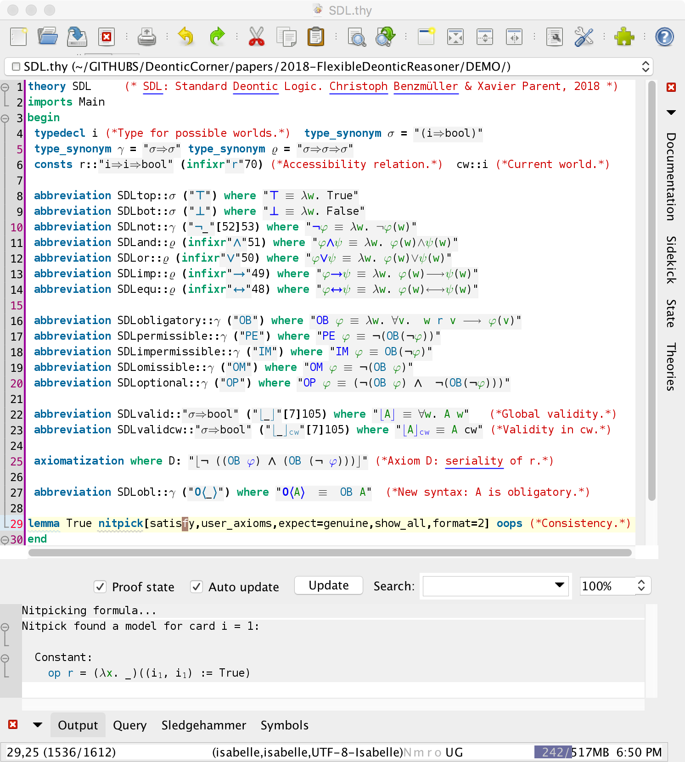
Task: Open the Theories side panel
Action: 671,366
